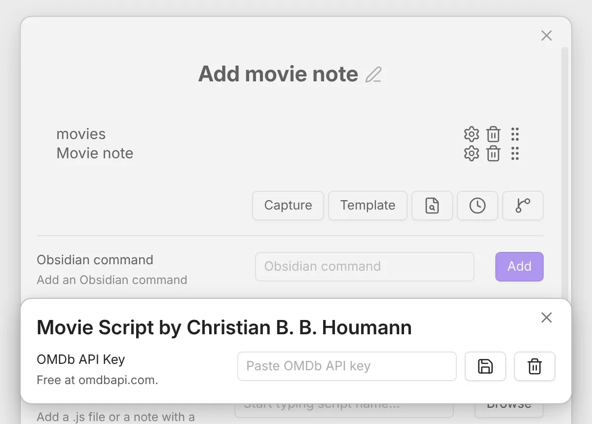Viewport: 592px width, 424px height.
Task: Add file search (open file) command icon
Action: (432, 206)
